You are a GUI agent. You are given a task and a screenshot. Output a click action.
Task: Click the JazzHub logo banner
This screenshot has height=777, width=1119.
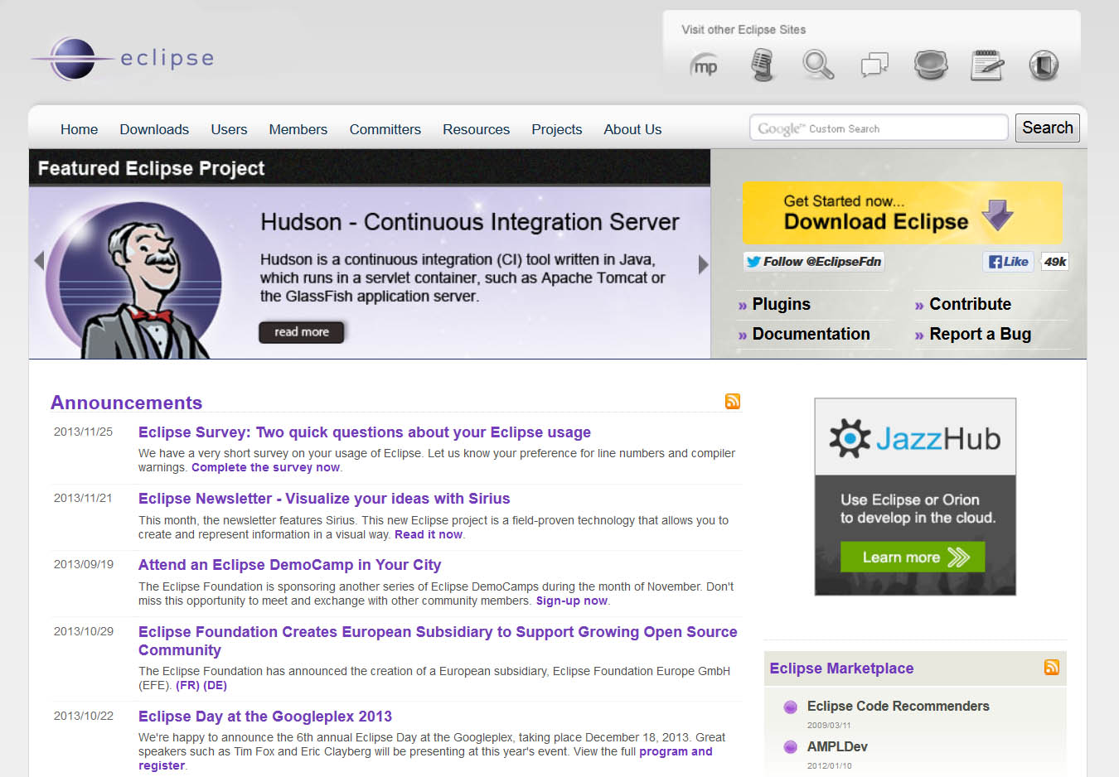915,437
